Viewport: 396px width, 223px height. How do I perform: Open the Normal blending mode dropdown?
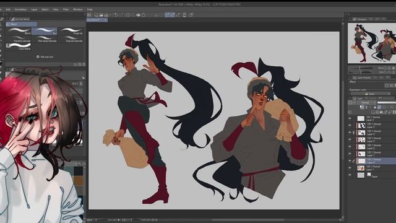point(366,103)
